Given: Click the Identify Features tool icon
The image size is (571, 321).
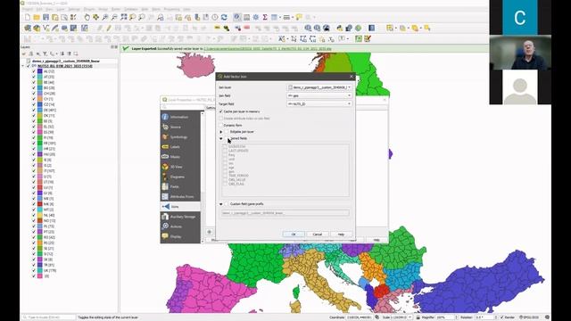Looking at the screenshot, I should [237, 17].
